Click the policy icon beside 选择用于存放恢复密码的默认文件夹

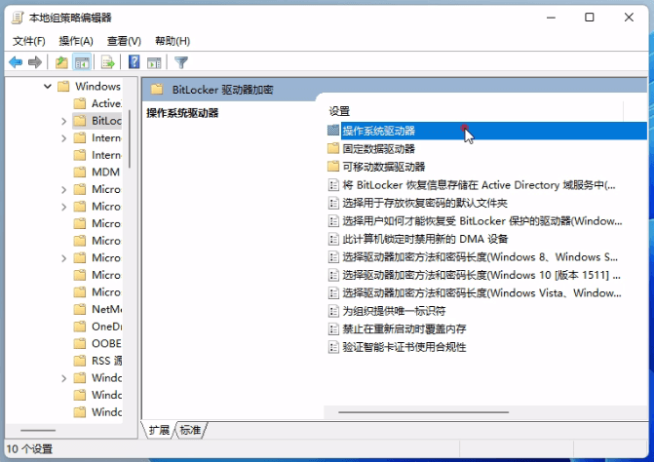point(333,203)
